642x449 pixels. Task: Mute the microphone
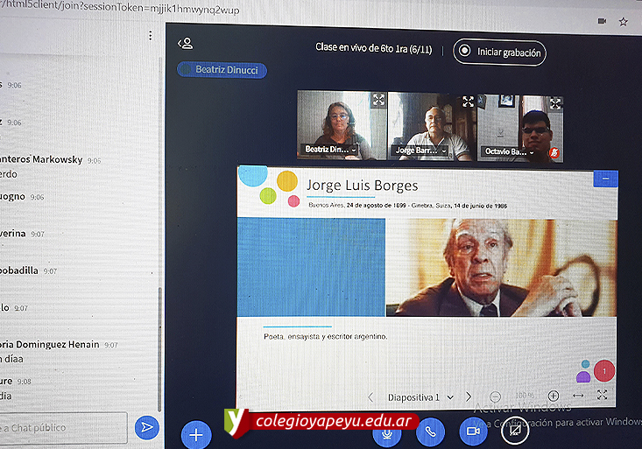[x=386, y=431]
